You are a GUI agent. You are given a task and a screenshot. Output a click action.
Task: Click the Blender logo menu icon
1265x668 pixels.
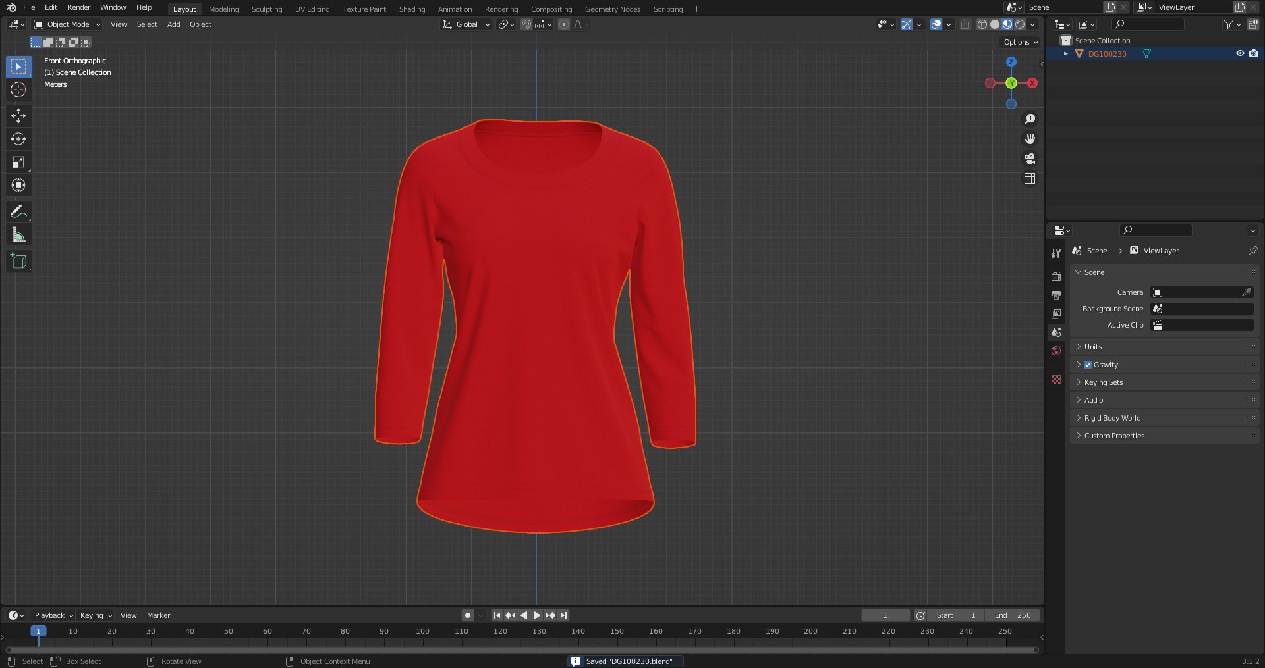click(11, 7)
